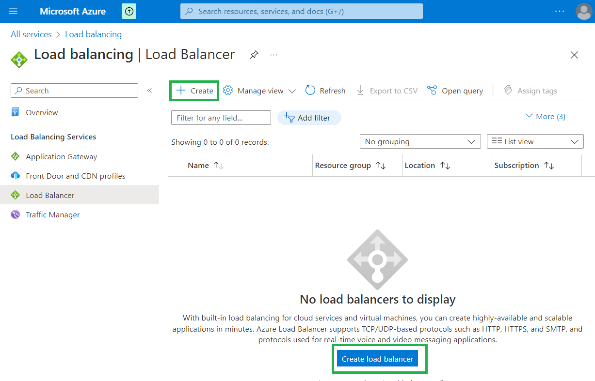Open the blade's more options ellipsis
Screen dimensions: 595x381
click(x=274, y=55)
